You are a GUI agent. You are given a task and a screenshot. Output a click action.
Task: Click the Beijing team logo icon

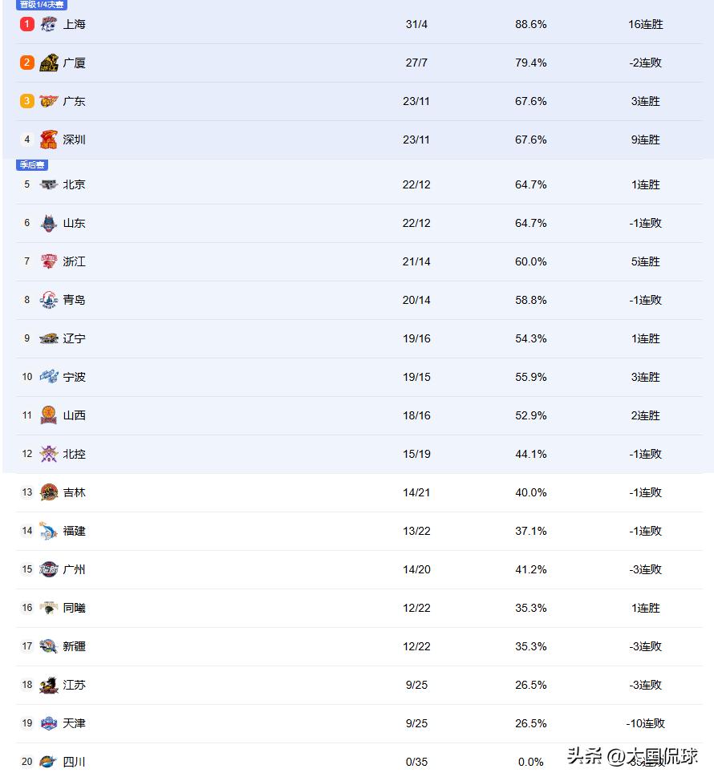click(49, 184)
